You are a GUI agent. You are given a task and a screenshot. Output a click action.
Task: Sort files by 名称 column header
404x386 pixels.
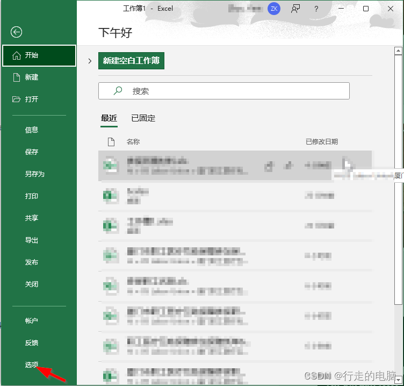coord(133,141)
